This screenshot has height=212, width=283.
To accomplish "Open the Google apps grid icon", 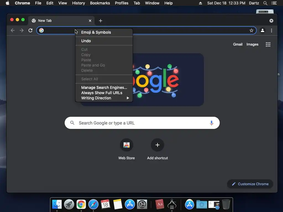I will click(268, 44).
